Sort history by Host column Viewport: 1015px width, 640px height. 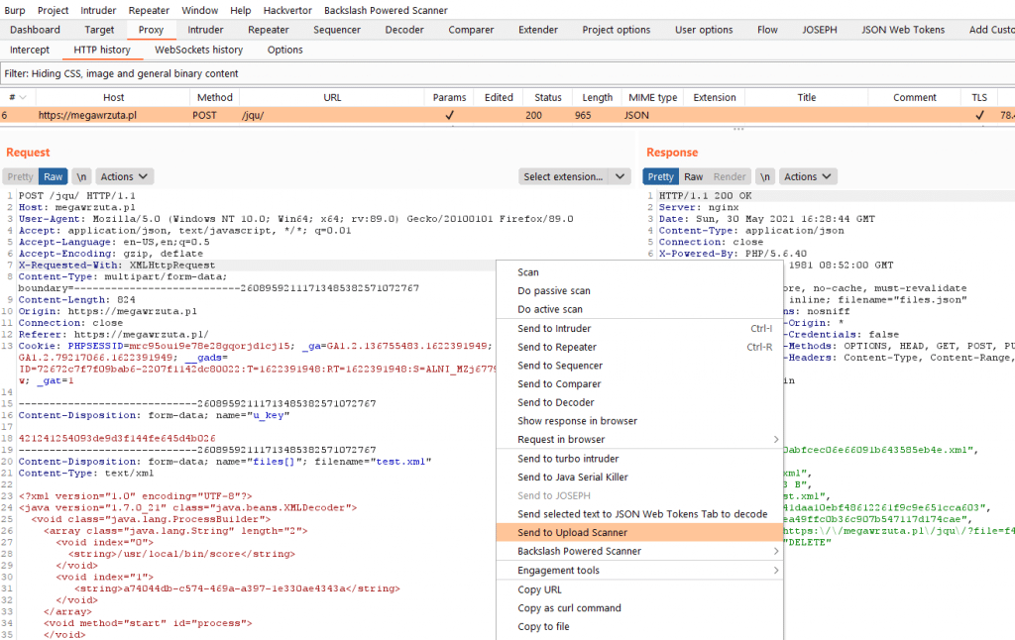[x=113, y=98]
